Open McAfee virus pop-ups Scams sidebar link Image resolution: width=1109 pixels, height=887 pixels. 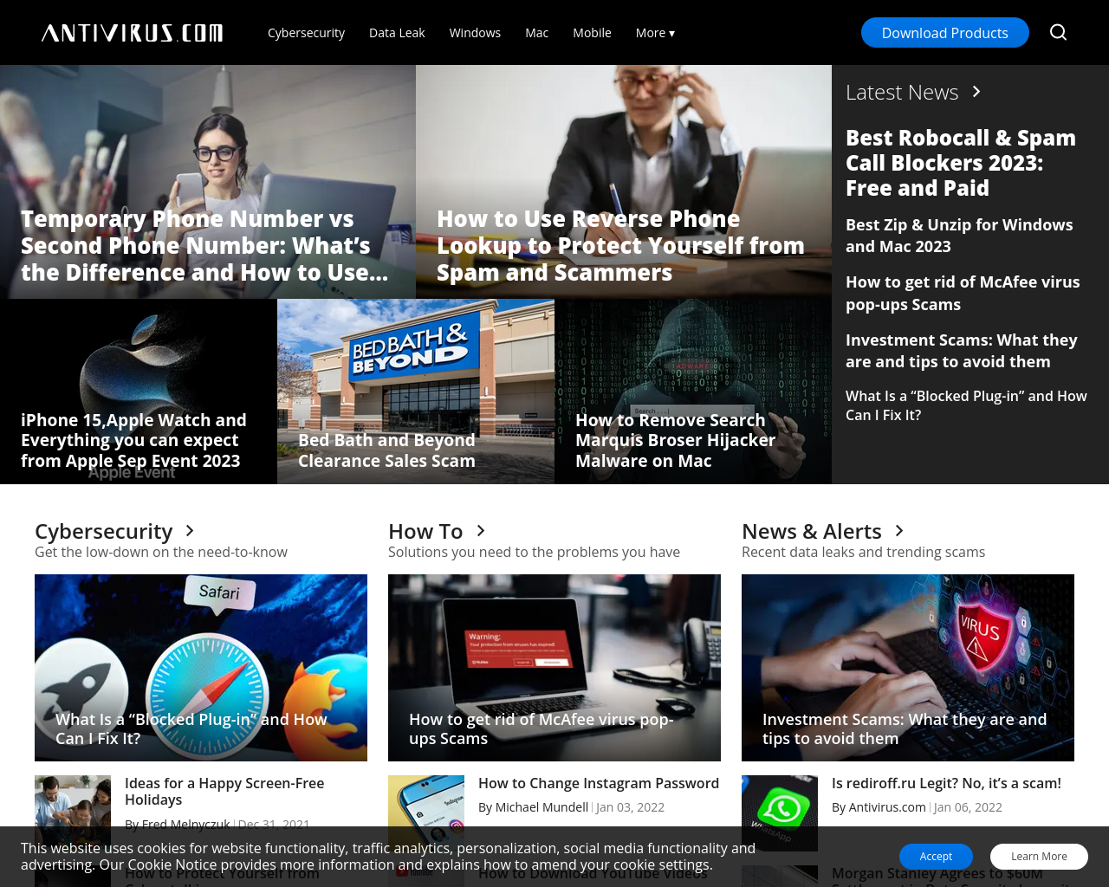963,293
